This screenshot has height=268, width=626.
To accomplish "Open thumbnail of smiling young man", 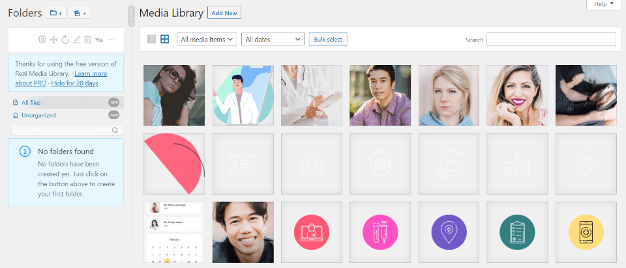I will point(243,232).
